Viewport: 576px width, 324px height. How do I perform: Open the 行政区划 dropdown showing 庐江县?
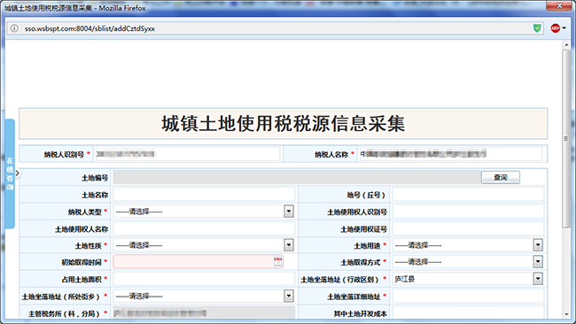468,279
